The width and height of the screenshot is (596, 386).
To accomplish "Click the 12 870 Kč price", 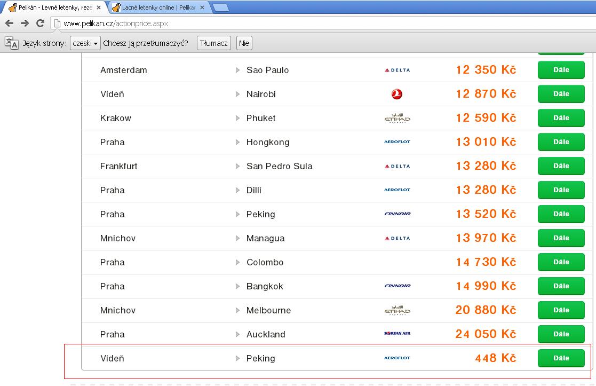I will click(486, 93).
